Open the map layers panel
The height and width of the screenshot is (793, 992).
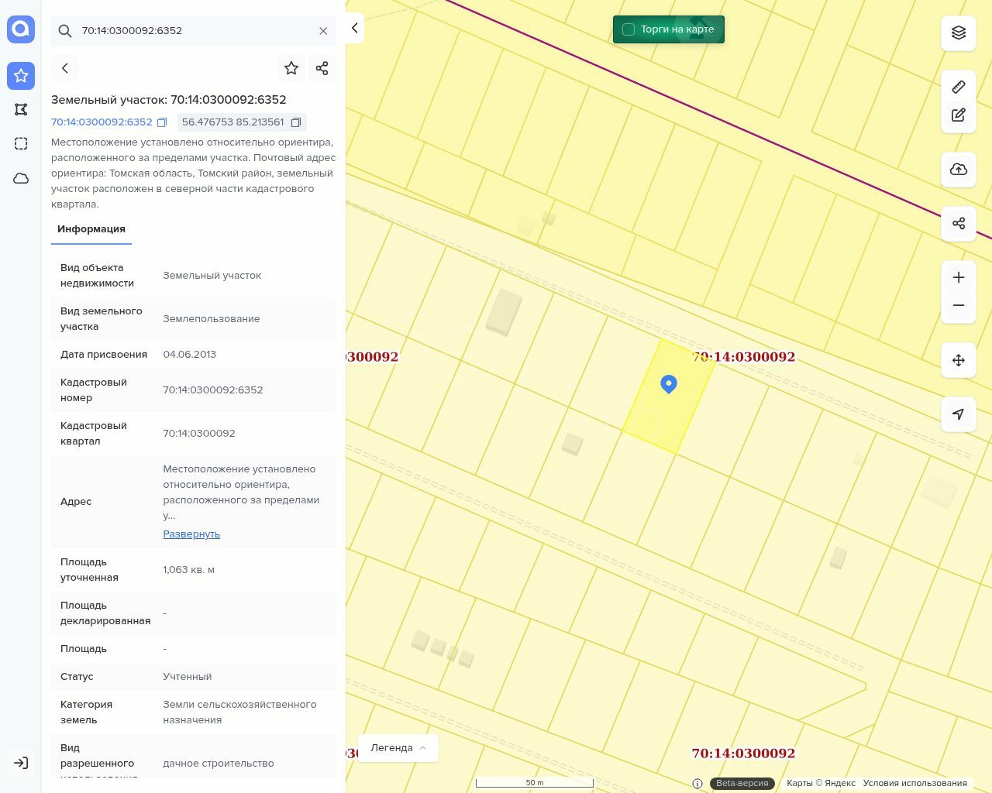[959, 33]
